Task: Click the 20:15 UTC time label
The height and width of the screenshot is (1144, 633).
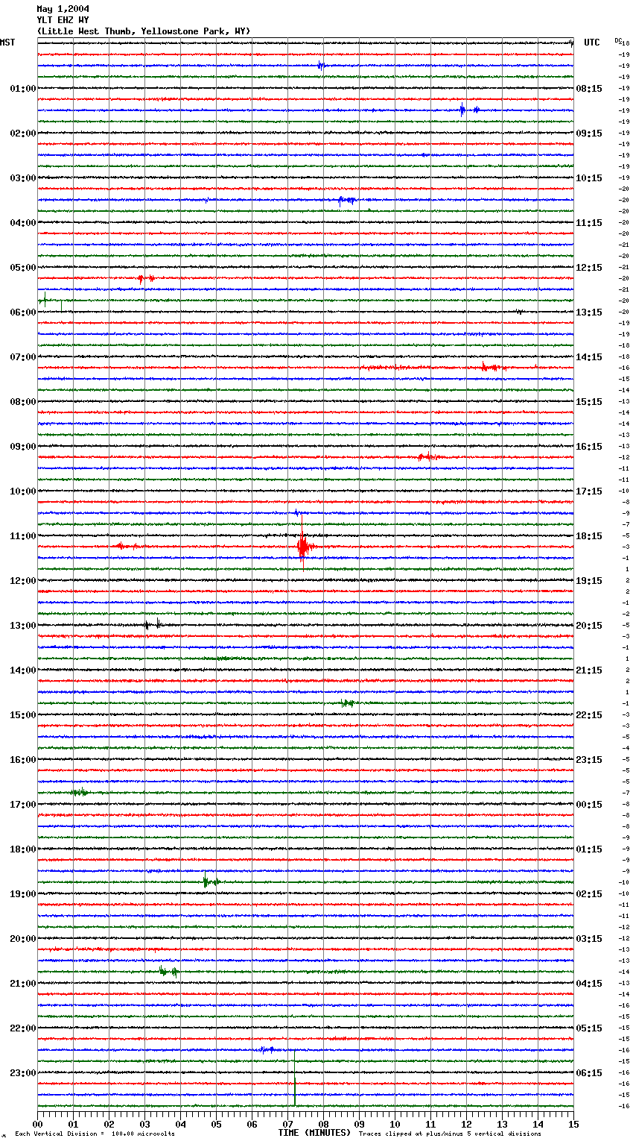Action: click(589, 626)
